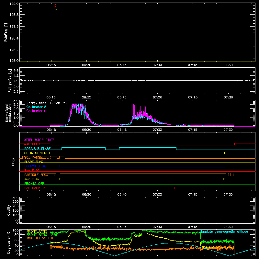Viewport: 259px width, 259px height.
Task: Click the SC_IN_SUNLIGHT flag label
Action: [x=37, y=153]
